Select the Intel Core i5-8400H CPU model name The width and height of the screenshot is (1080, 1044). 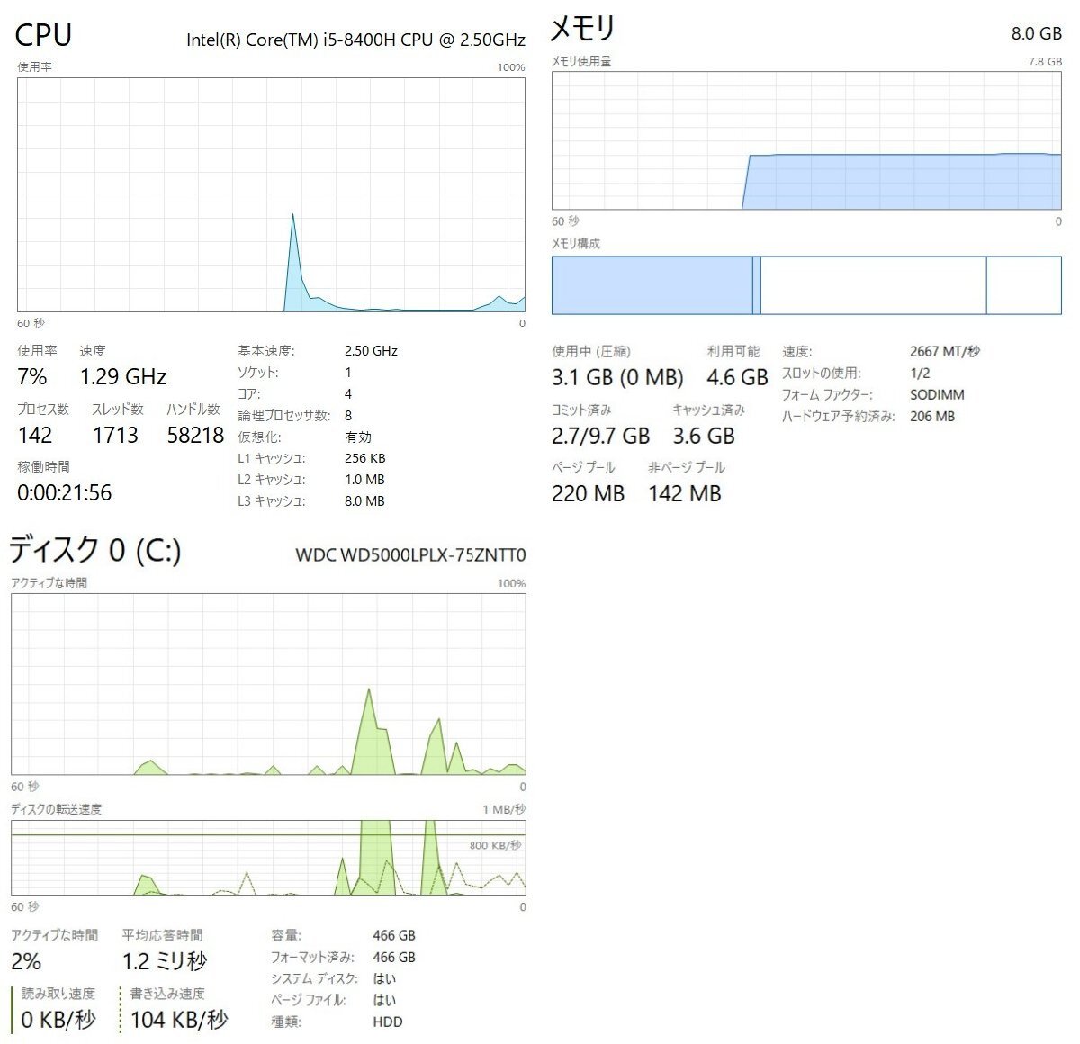(355, 40)
